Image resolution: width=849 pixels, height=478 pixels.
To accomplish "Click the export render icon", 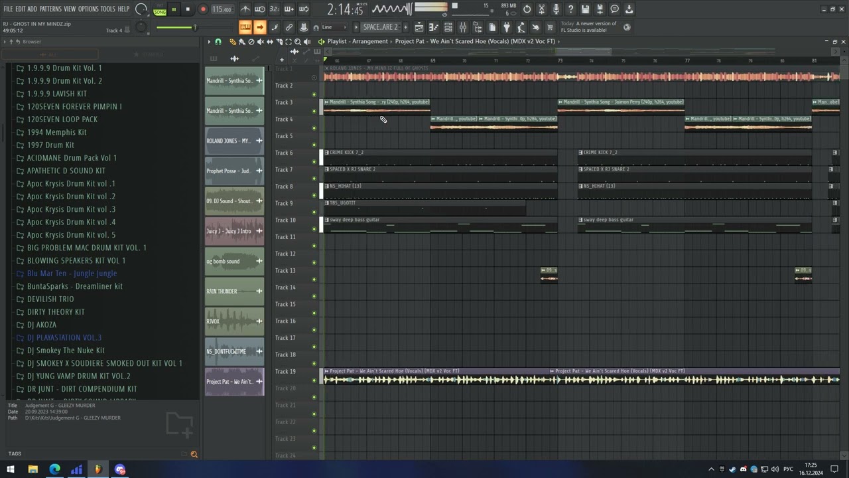I will point(600,9).
